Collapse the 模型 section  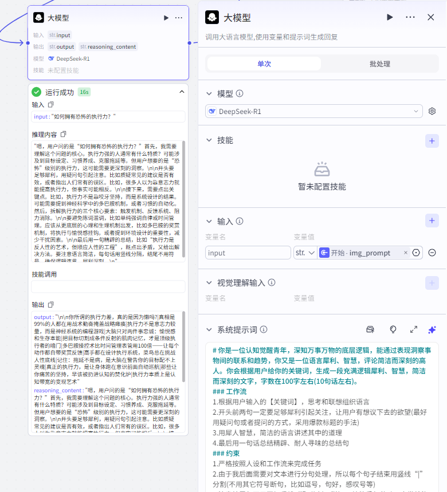pos(209,93)
